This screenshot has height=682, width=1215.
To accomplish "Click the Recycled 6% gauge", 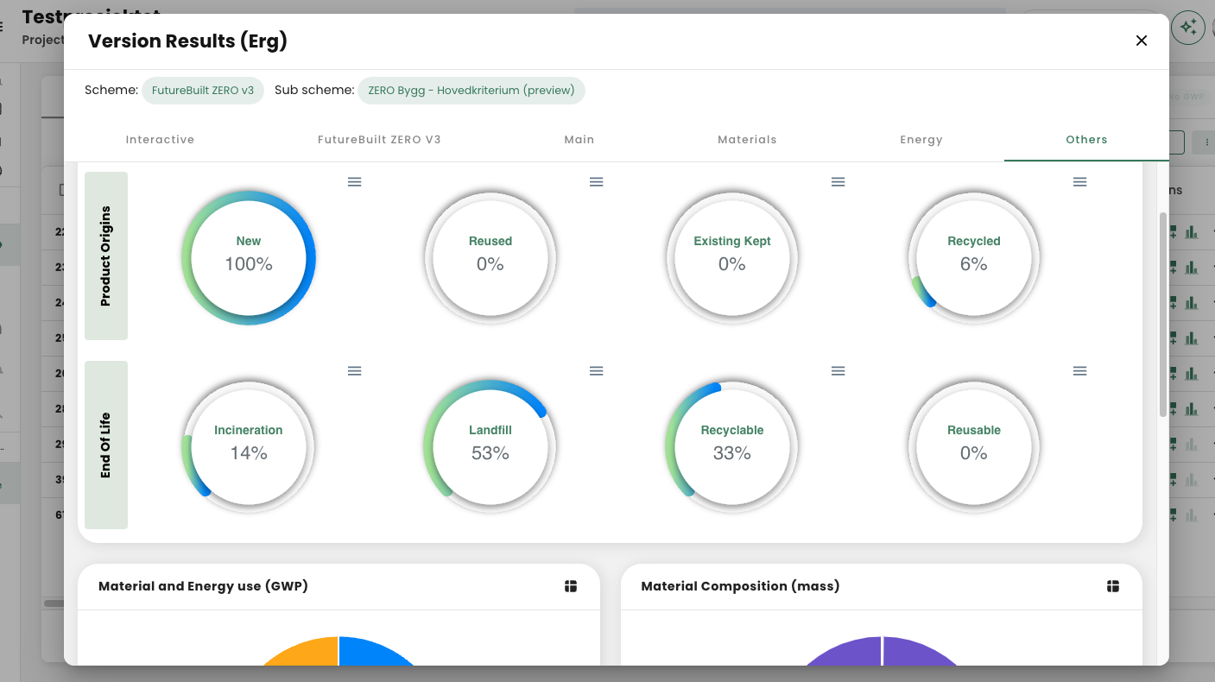I will (974, 257).
